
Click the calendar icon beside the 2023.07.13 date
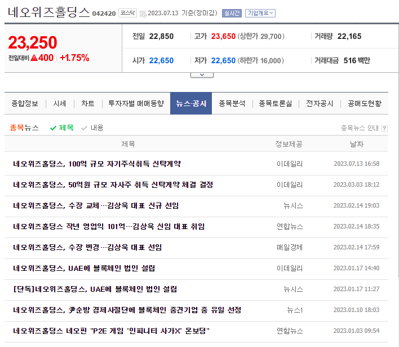click(143, 14)
